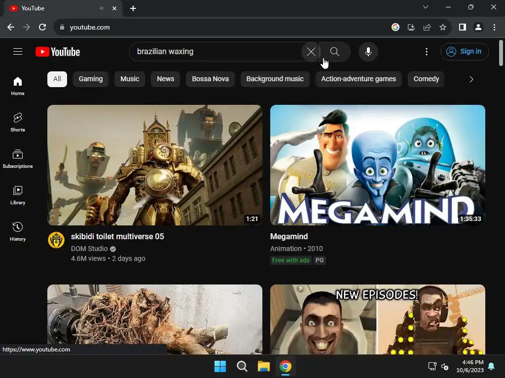Click Chrome in the taskbar
Viewport: 505px width, 378px height.
[x=286, y=366]
